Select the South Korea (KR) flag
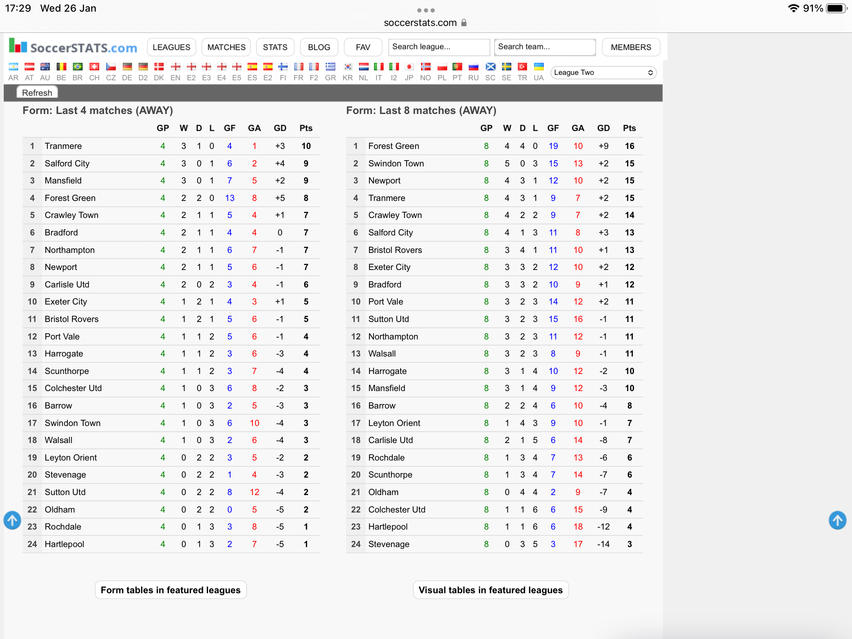The width and height of the screenshot is (852, 639). coord(348,67)
